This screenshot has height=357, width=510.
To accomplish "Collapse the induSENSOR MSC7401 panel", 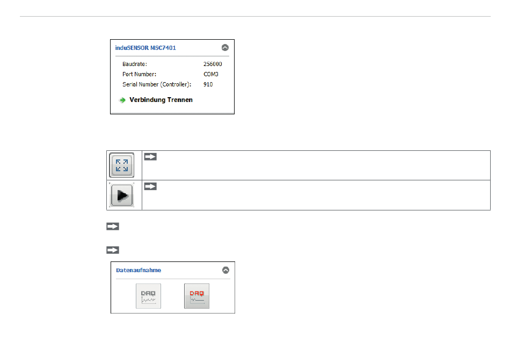I will [x=225, y=48].
